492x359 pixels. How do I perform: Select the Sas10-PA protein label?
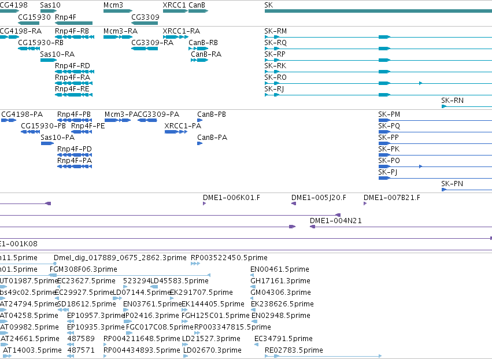(x=58, y=138)
